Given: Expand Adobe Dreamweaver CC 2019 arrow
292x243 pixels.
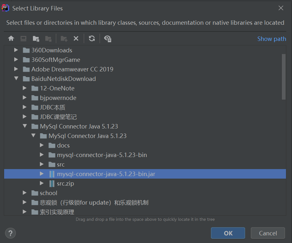Looking at the screenshot, I should tap(16, 69).
